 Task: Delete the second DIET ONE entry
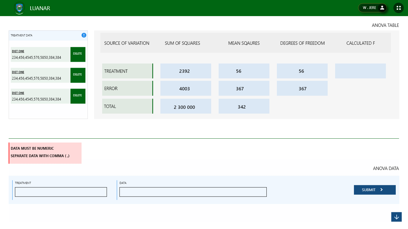click(78, 75)
